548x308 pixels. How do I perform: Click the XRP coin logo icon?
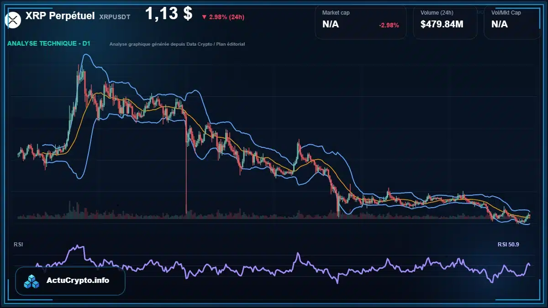(13, 19)
